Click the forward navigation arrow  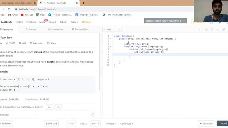pos(3,9)
